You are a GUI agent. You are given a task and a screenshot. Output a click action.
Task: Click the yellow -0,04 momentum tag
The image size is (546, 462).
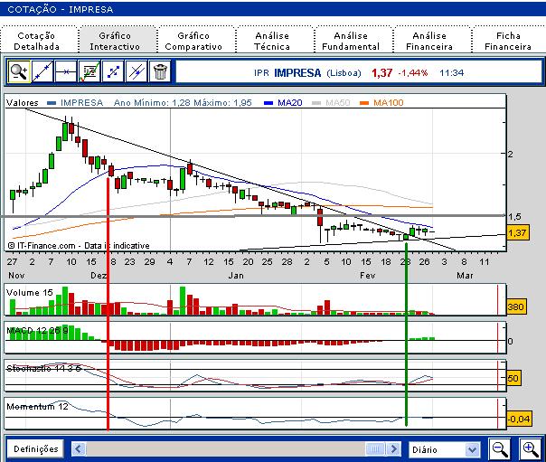point(519,419)
